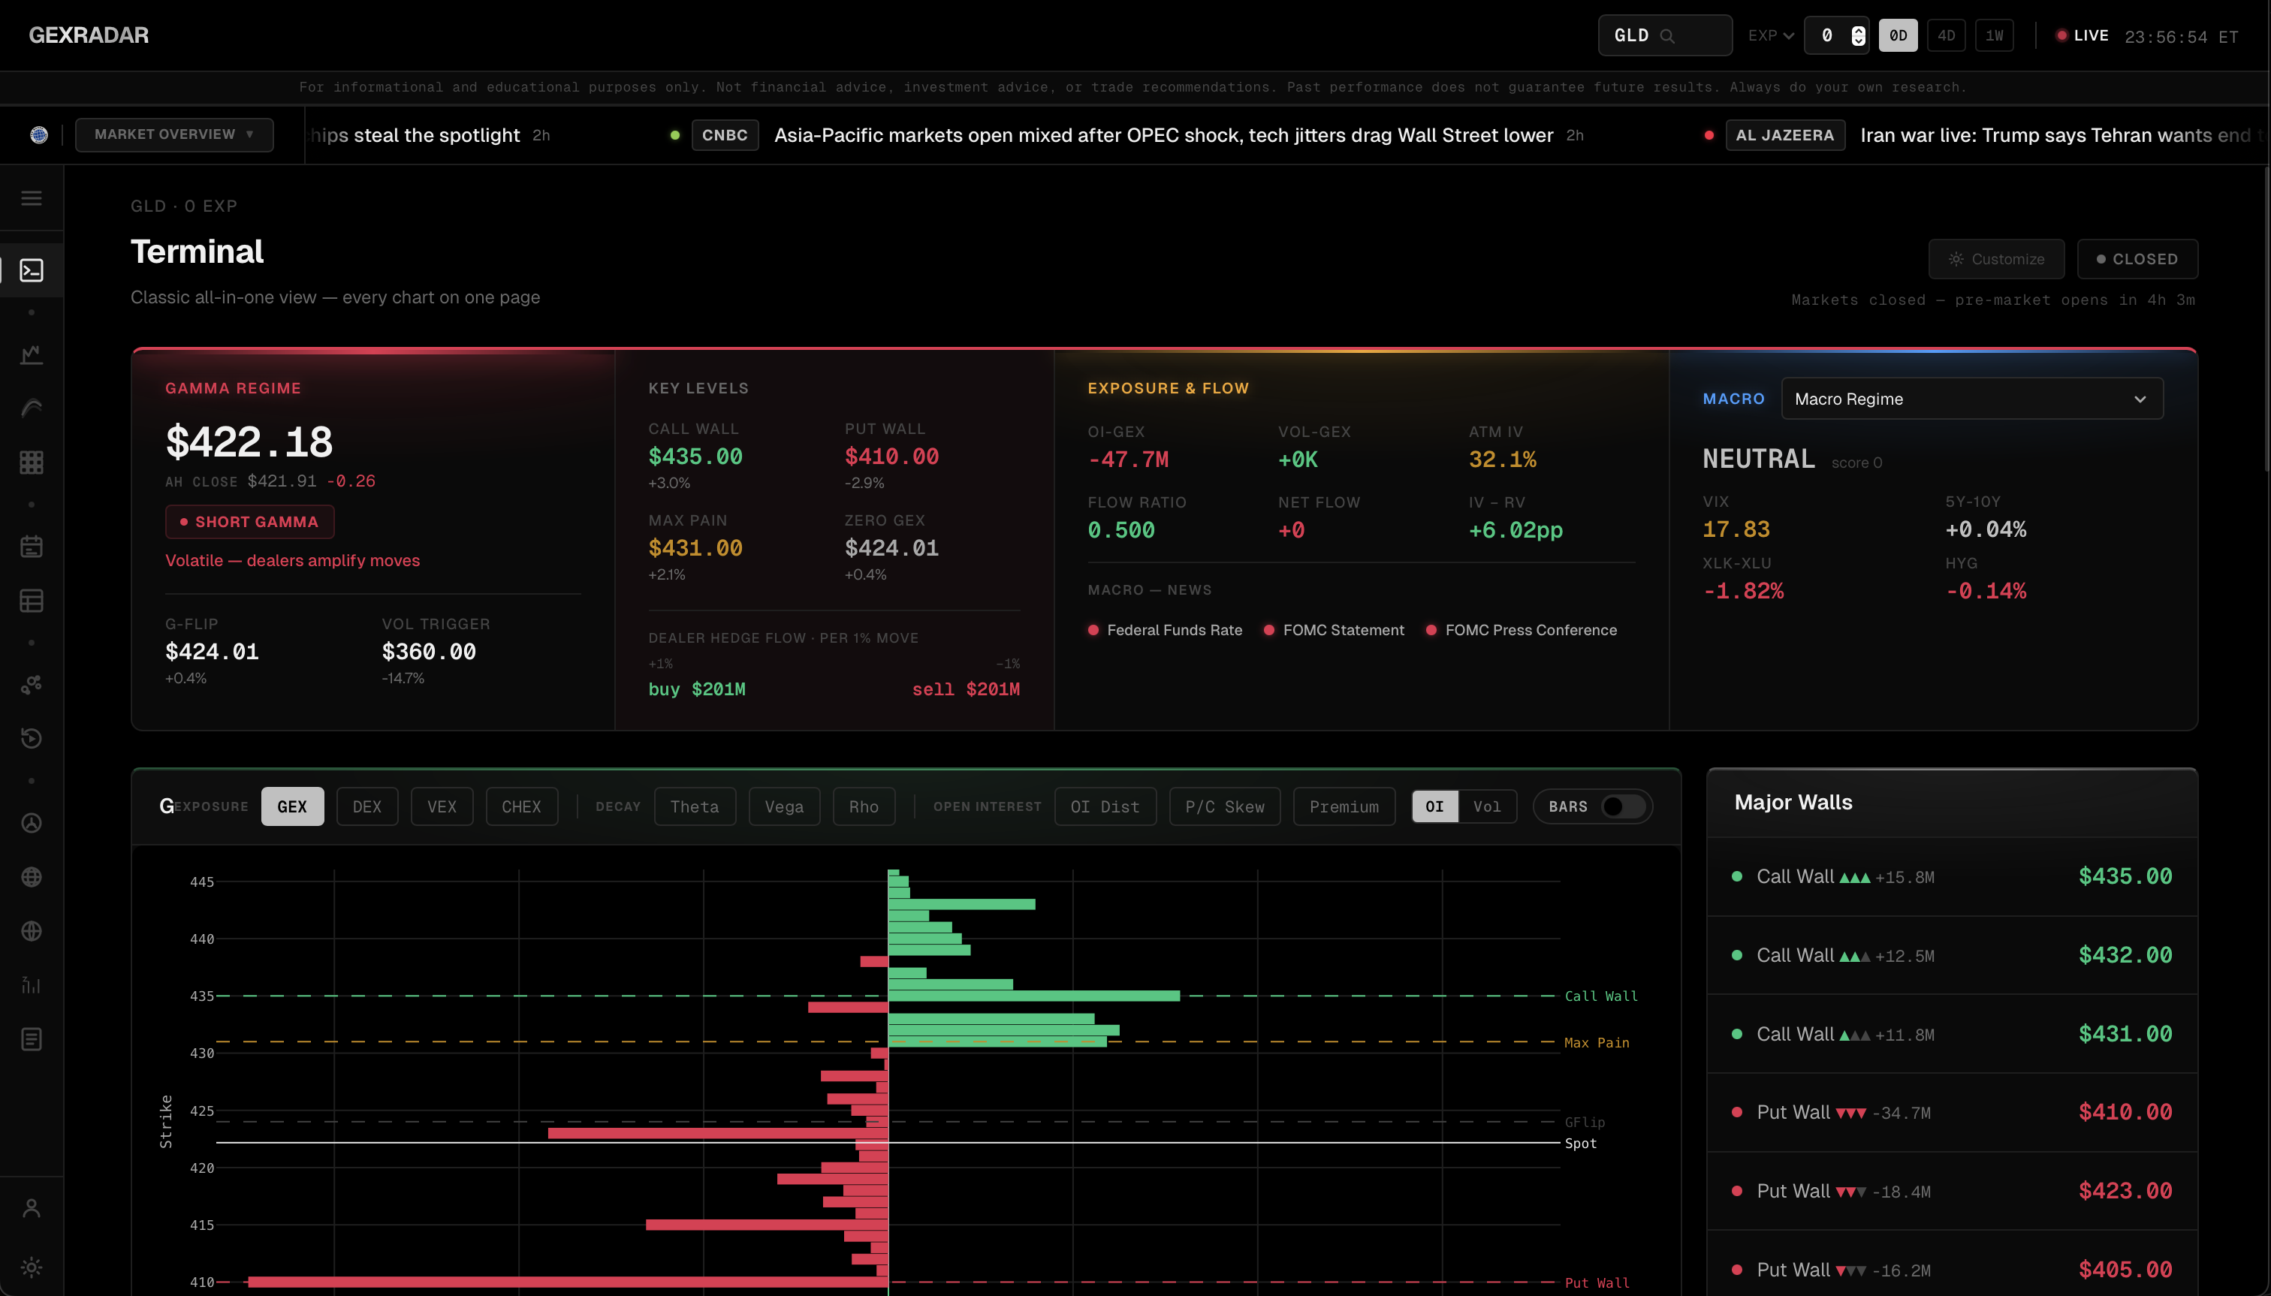The height and width of the screenshot is (1296, 2271).
Task: Toggle the BARS switch
Action: [1622, 806]
